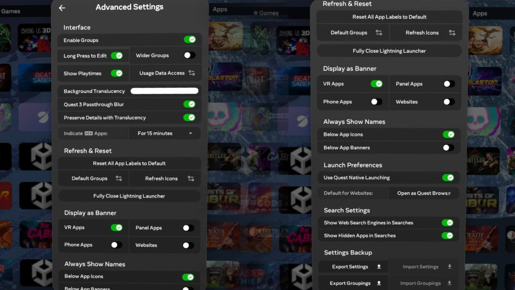Click Reset All App Labels under Interface panel
Image resolution: width=515 pixels, height=290 pixels.
tap(129, 163)
